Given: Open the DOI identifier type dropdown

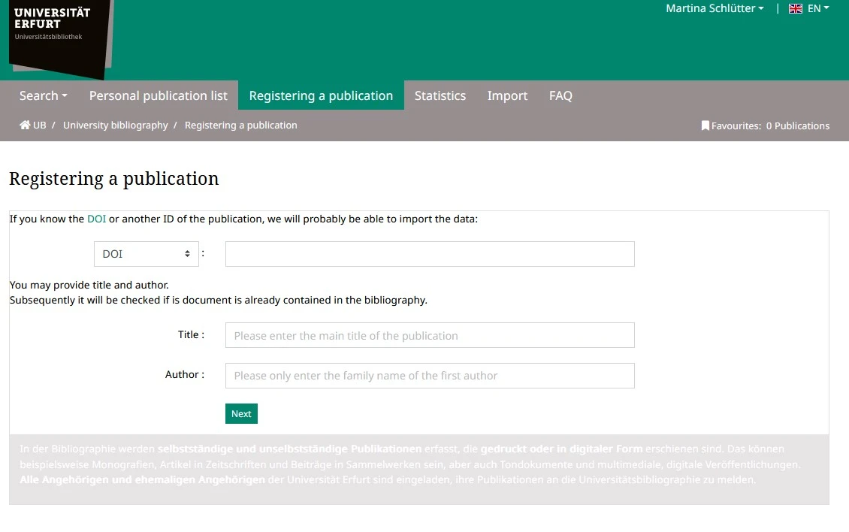Looking at the screenshot, I should click(x=147, y=254).
